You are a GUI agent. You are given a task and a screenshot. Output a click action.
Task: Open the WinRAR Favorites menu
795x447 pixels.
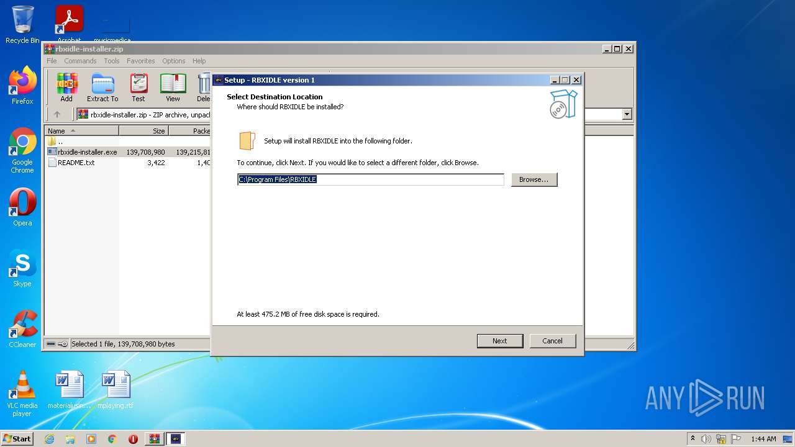coord(141,61)
